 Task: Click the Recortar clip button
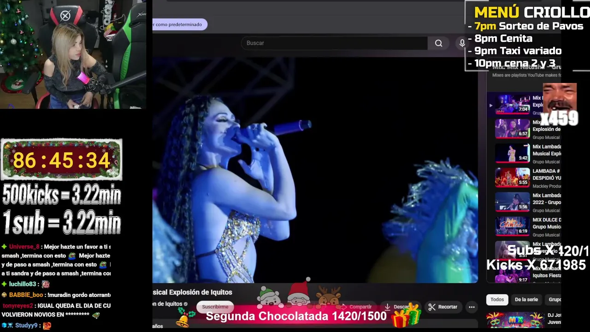click(x=443, y=307)
